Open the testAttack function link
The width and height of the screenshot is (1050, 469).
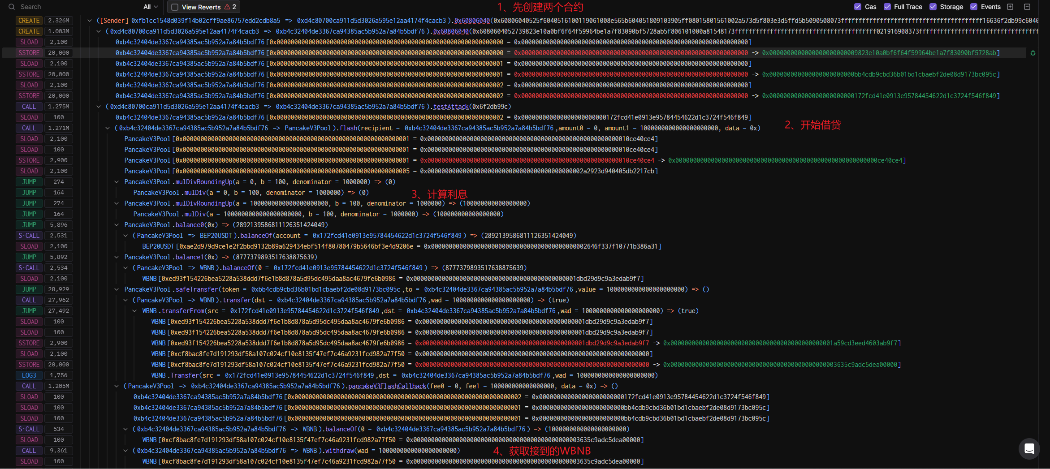coord(451,107)
